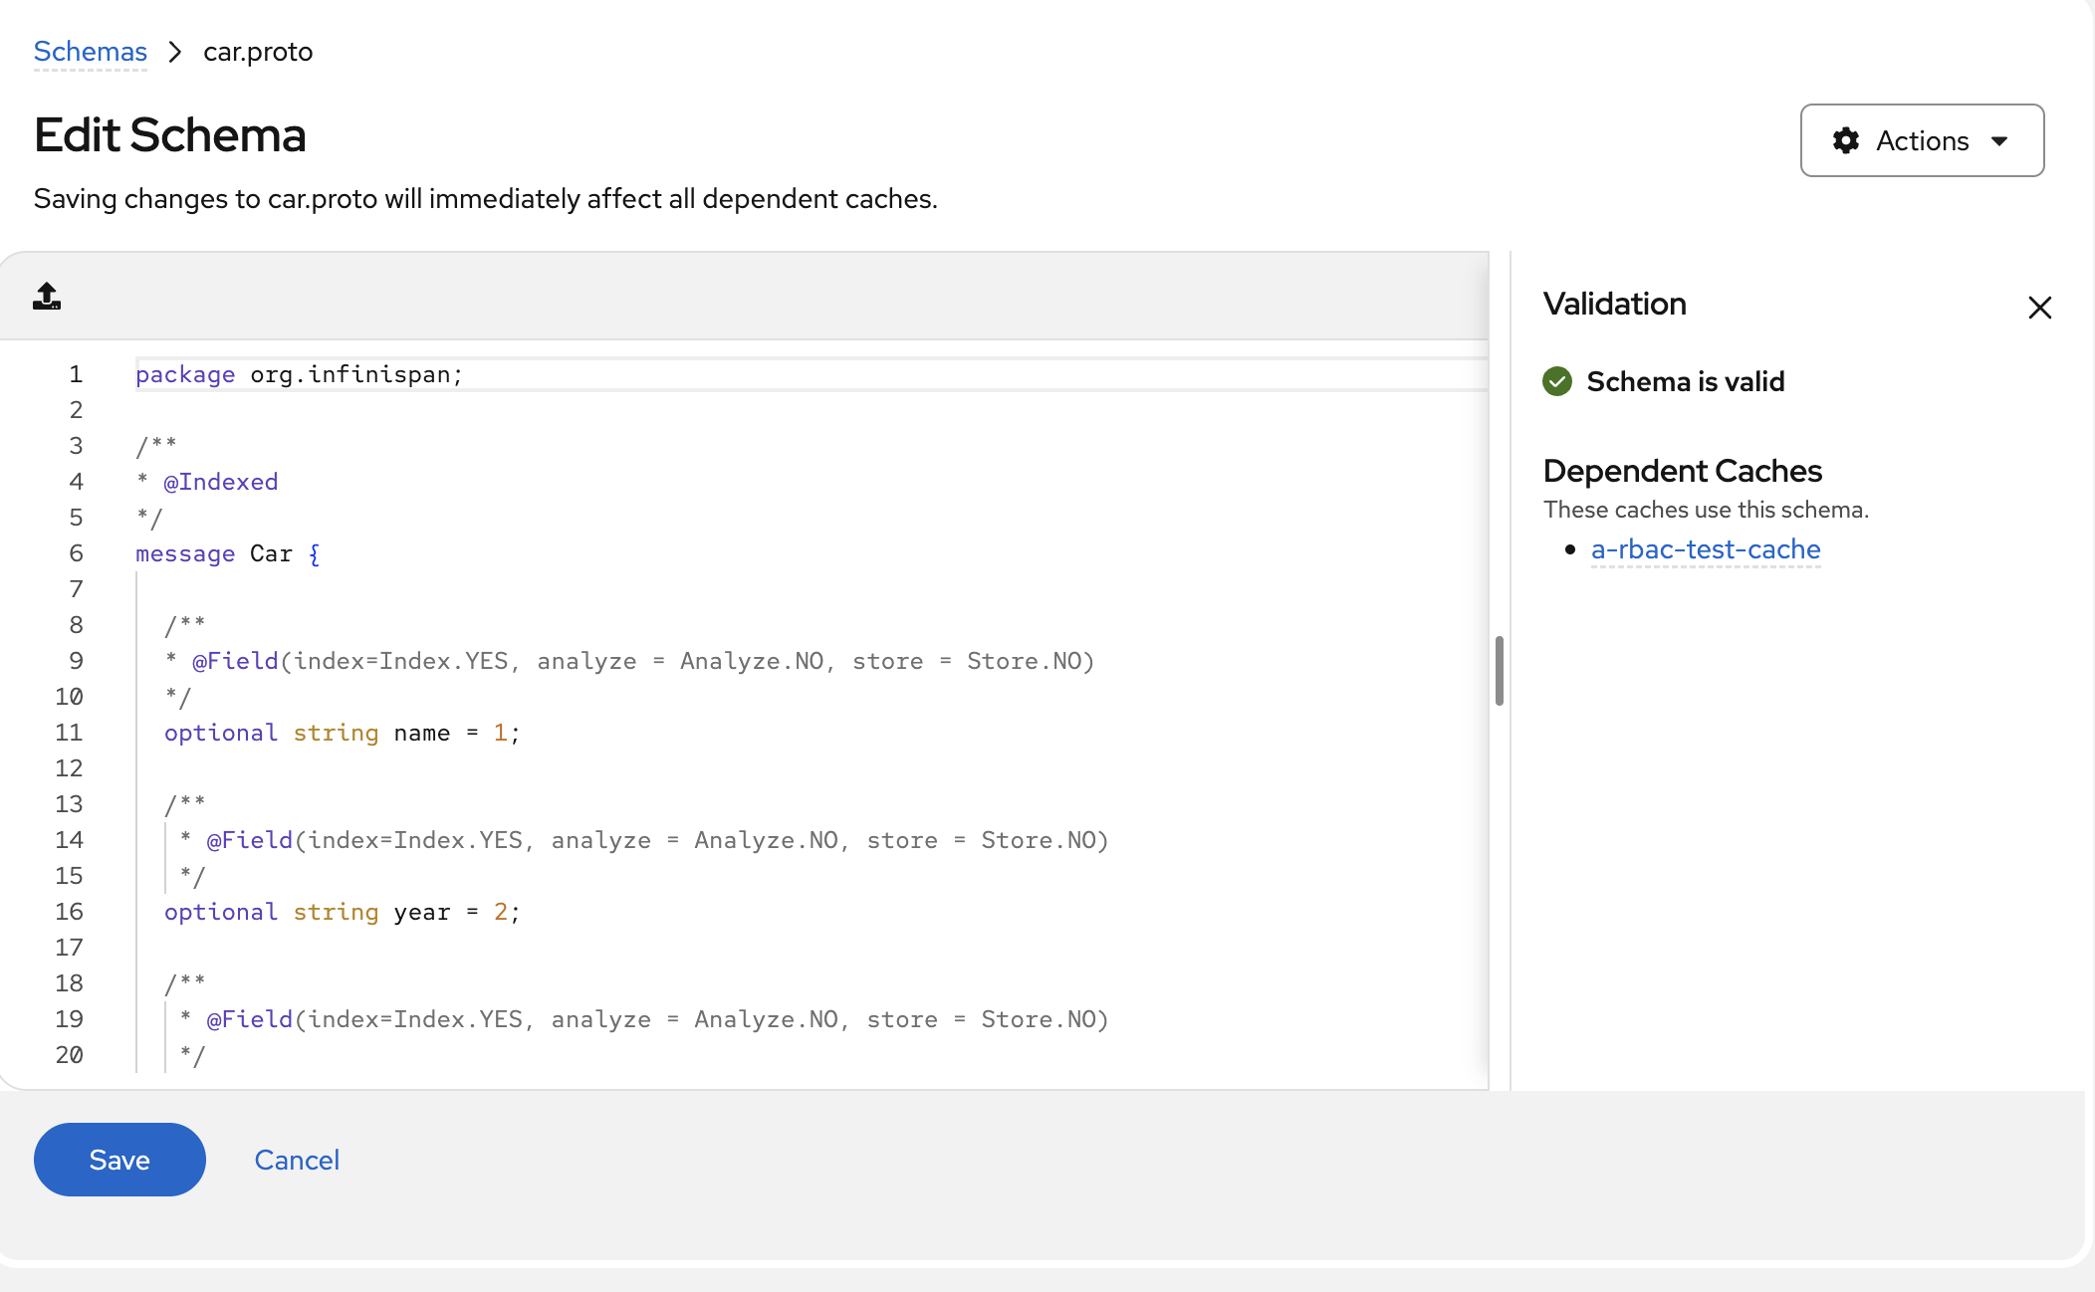Click the @Field annotation on line 14
Viewport: 2095px width, 1292px height.
point(249,840)
